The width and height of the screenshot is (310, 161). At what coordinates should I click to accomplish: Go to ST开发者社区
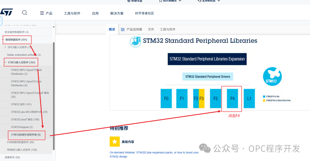[144, 13]
